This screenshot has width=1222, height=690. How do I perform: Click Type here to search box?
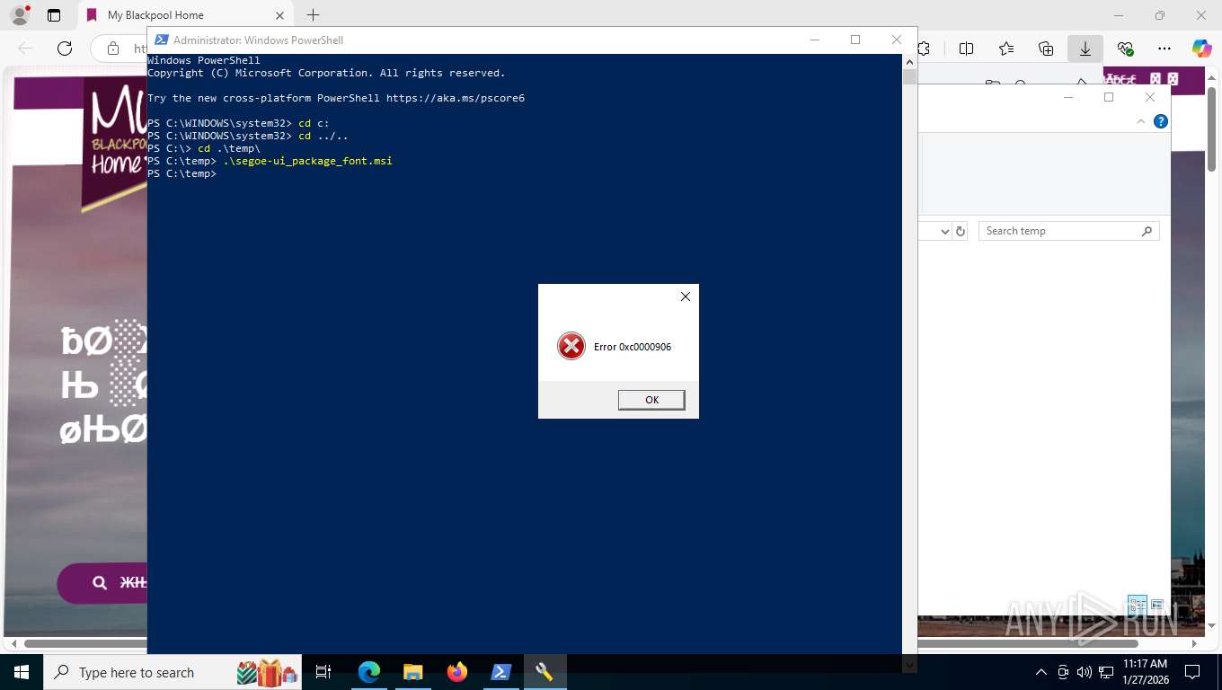click(x=174, y=672)
